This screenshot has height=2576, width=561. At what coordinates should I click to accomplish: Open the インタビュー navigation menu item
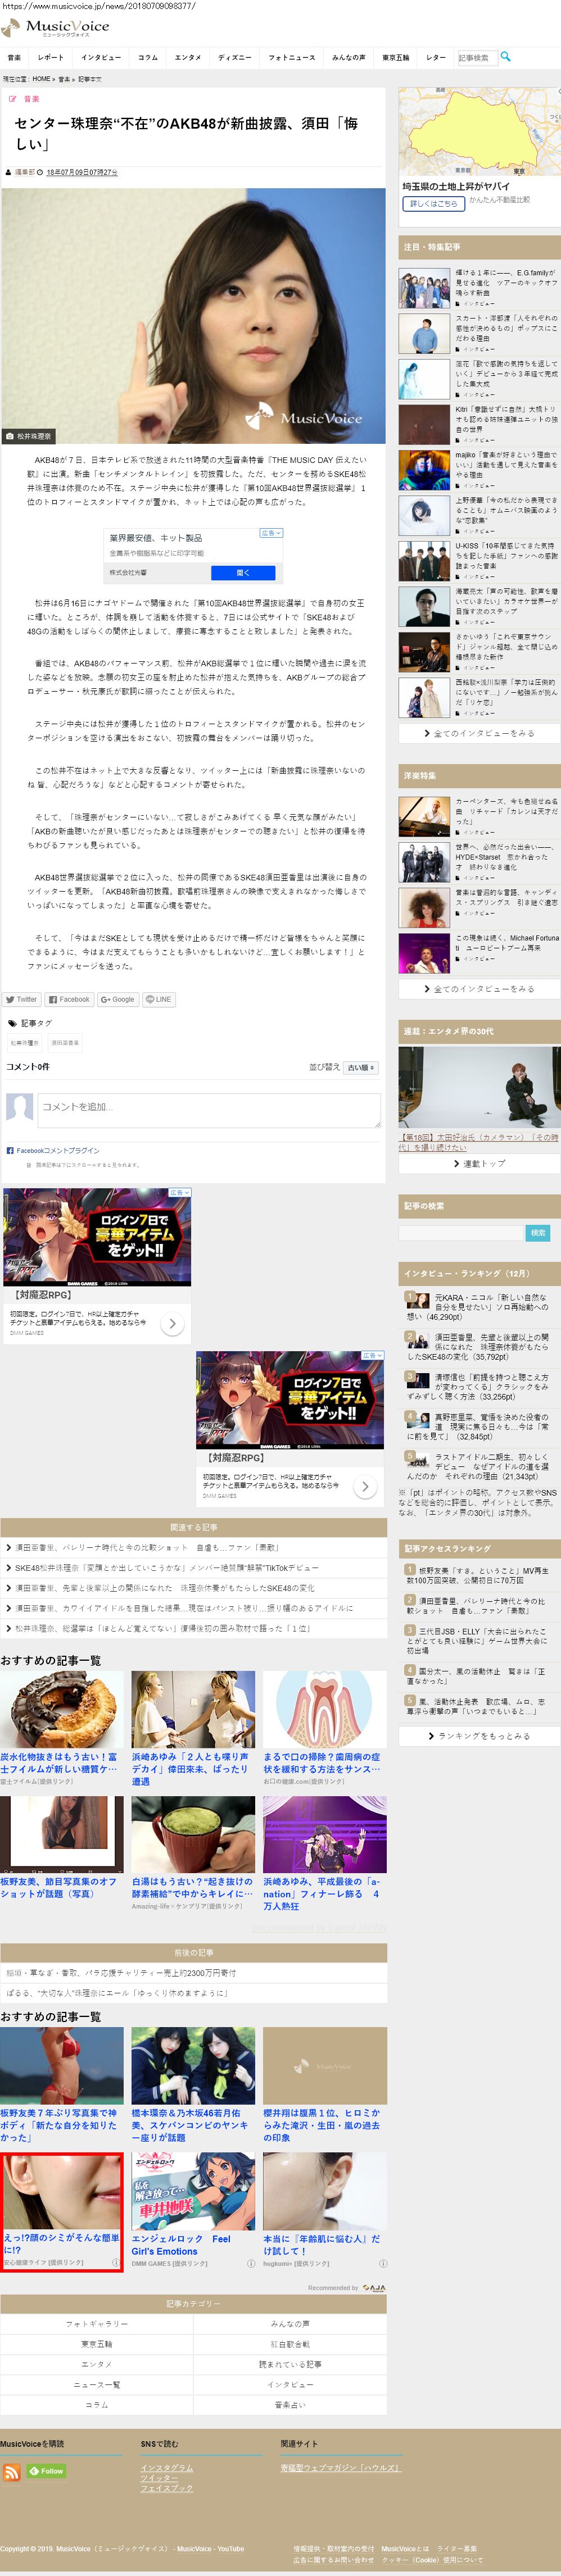(x=101, y=57)
